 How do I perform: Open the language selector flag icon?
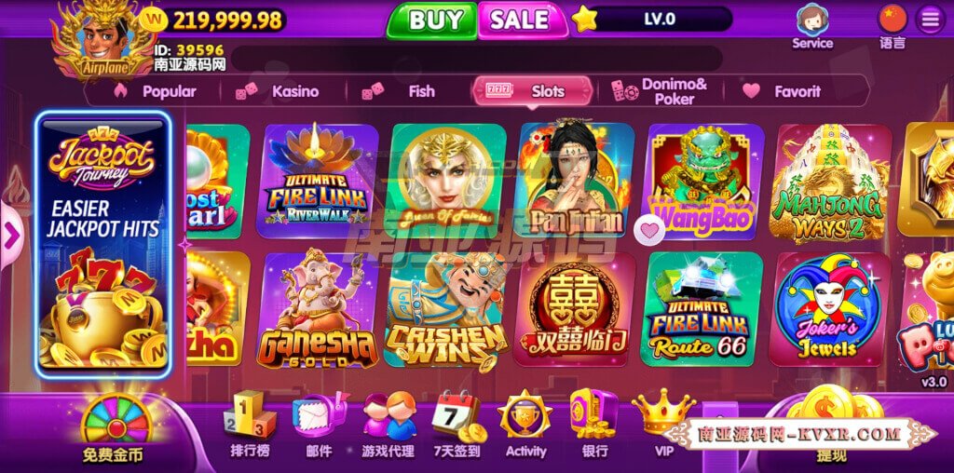[892, 19]
